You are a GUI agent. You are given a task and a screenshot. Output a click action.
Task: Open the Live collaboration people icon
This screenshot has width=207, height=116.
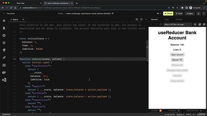[4, 65]
